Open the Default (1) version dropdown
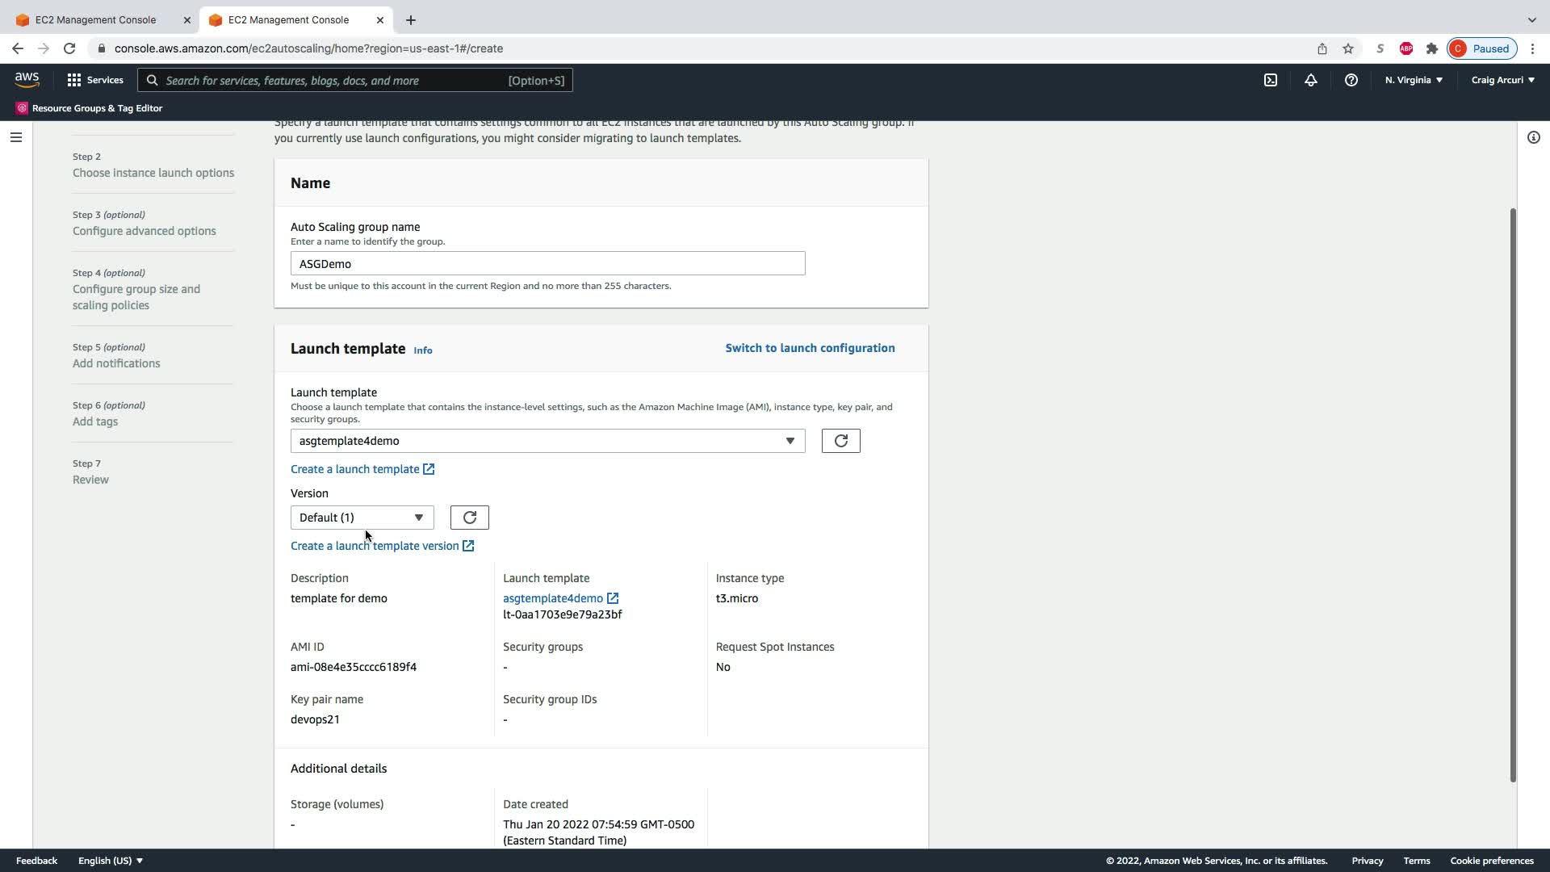 (362, 518)
